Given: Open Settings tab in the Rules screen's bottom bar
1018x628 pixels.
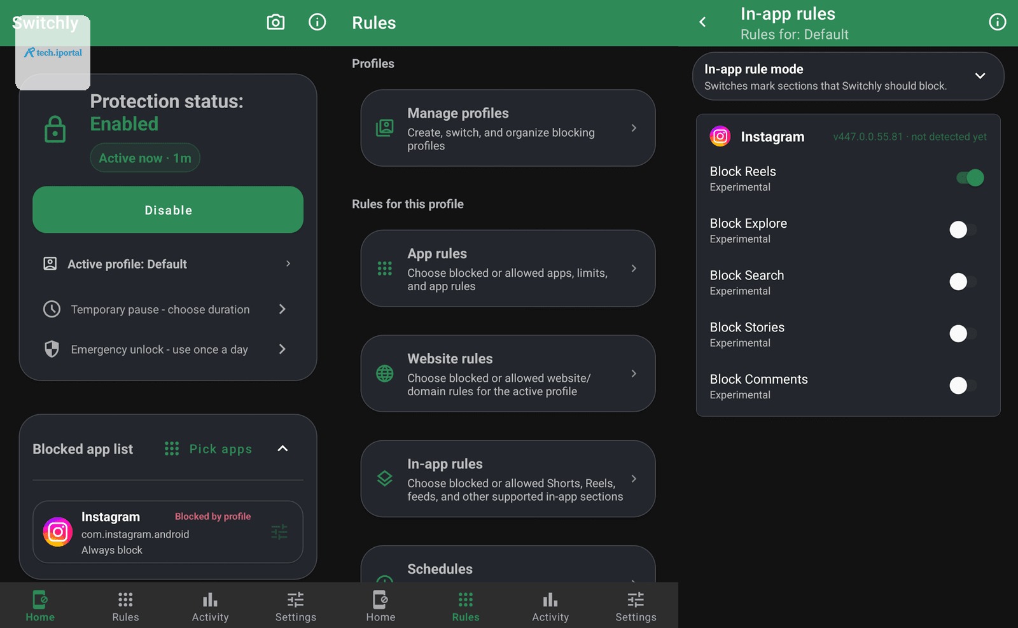Looking at the screenshot, I should 636,606.
